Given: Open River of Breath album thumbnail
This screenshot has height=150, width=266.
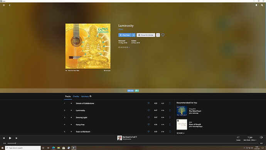Looking at the screenshot, I should point(182,124).
